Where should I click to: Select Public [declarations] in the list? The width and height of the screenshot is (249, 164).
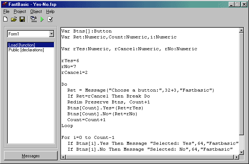[x=26, y=50]
